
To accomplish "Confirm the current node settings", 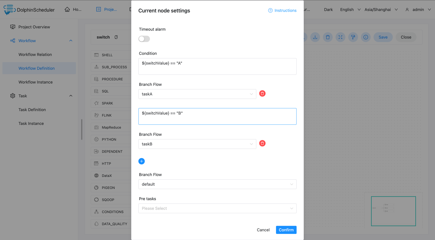I will click(286, 230).
